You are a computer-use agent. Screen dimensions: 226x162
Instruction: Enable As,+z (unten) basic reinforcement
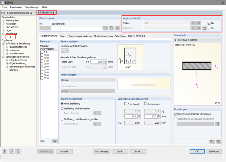(x=146, y=104)
